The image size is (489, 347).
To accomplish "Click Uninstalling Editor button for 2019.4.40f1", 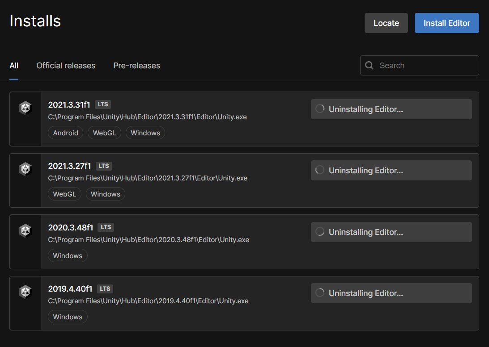I will [x=391, y=293].
